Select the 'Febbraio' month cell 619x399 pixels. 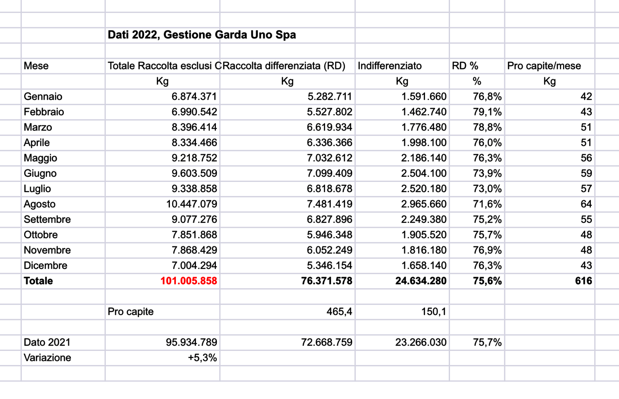point(44,112)
